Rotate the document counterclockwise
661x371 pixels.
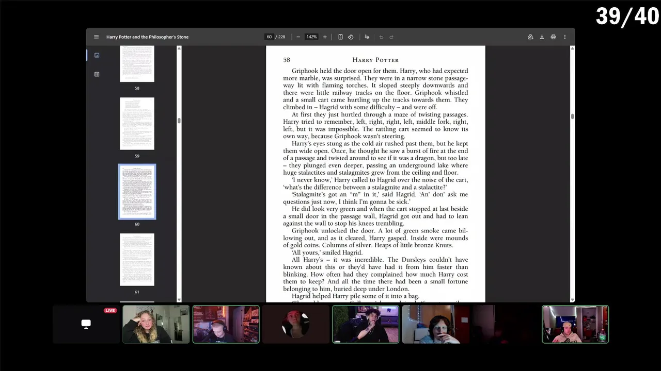point(351,37)
